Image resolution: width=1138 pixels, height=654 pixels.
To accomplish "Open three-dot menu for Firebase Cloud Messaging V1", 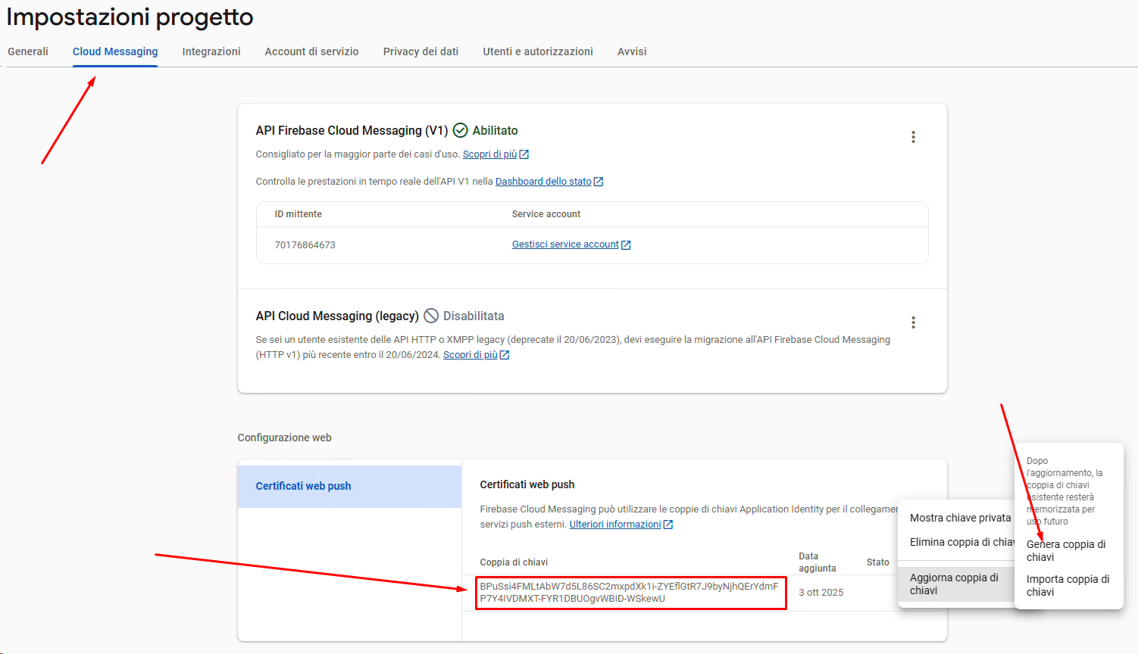I will pyautogui.click(x=913, y=137).
